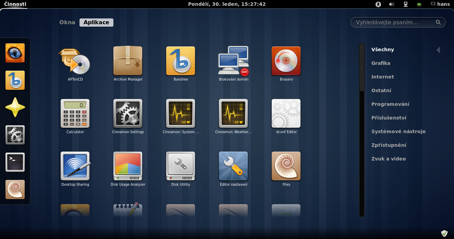Image resolution: width=454 pixels, height=239 pixels.
Task: Switch to the Okna tab
Action: (x=67, y=22)
